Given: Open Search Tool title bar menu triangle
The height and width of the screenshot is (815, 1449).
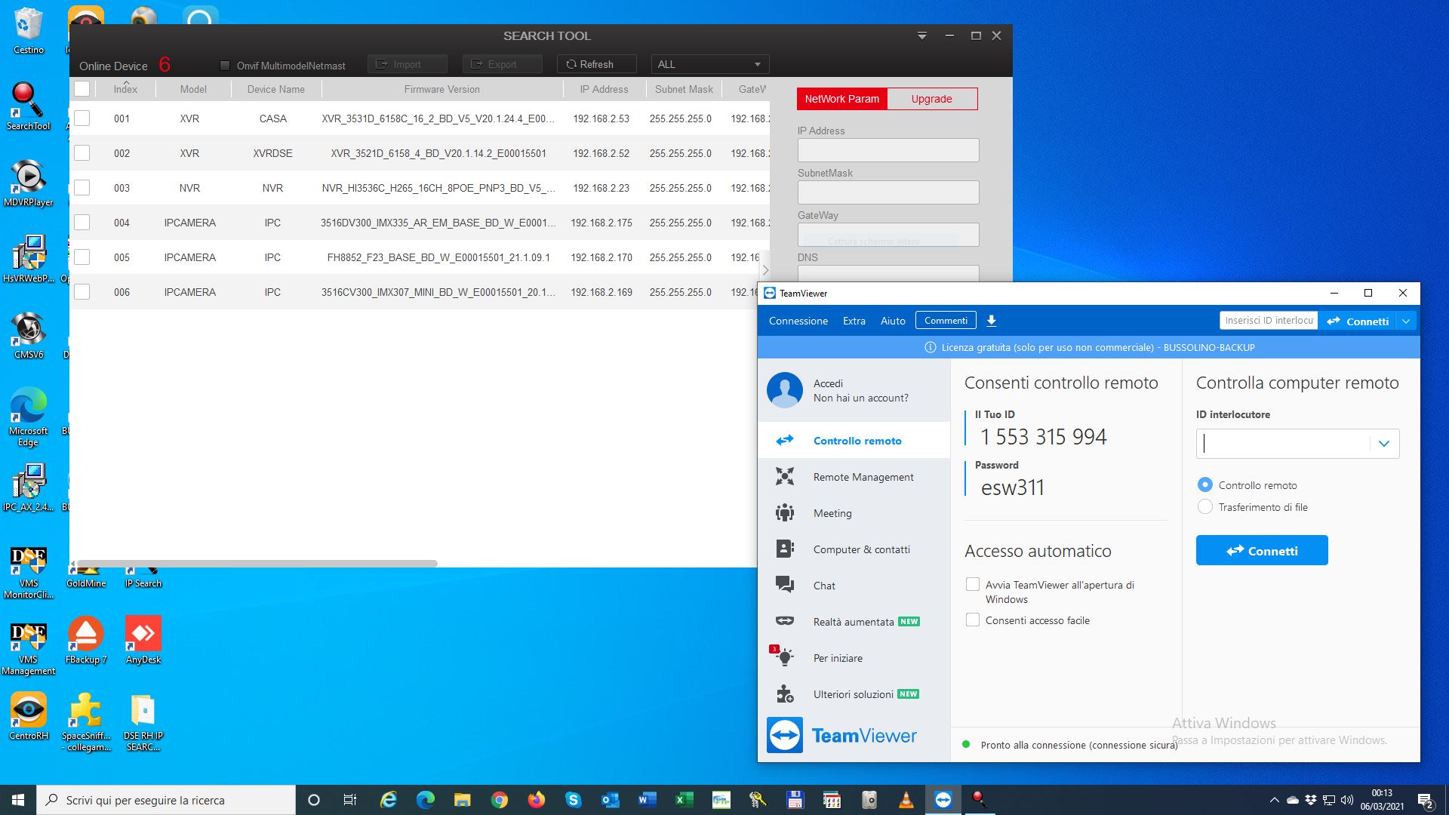Looking at the screenshot, I should 921,35.
